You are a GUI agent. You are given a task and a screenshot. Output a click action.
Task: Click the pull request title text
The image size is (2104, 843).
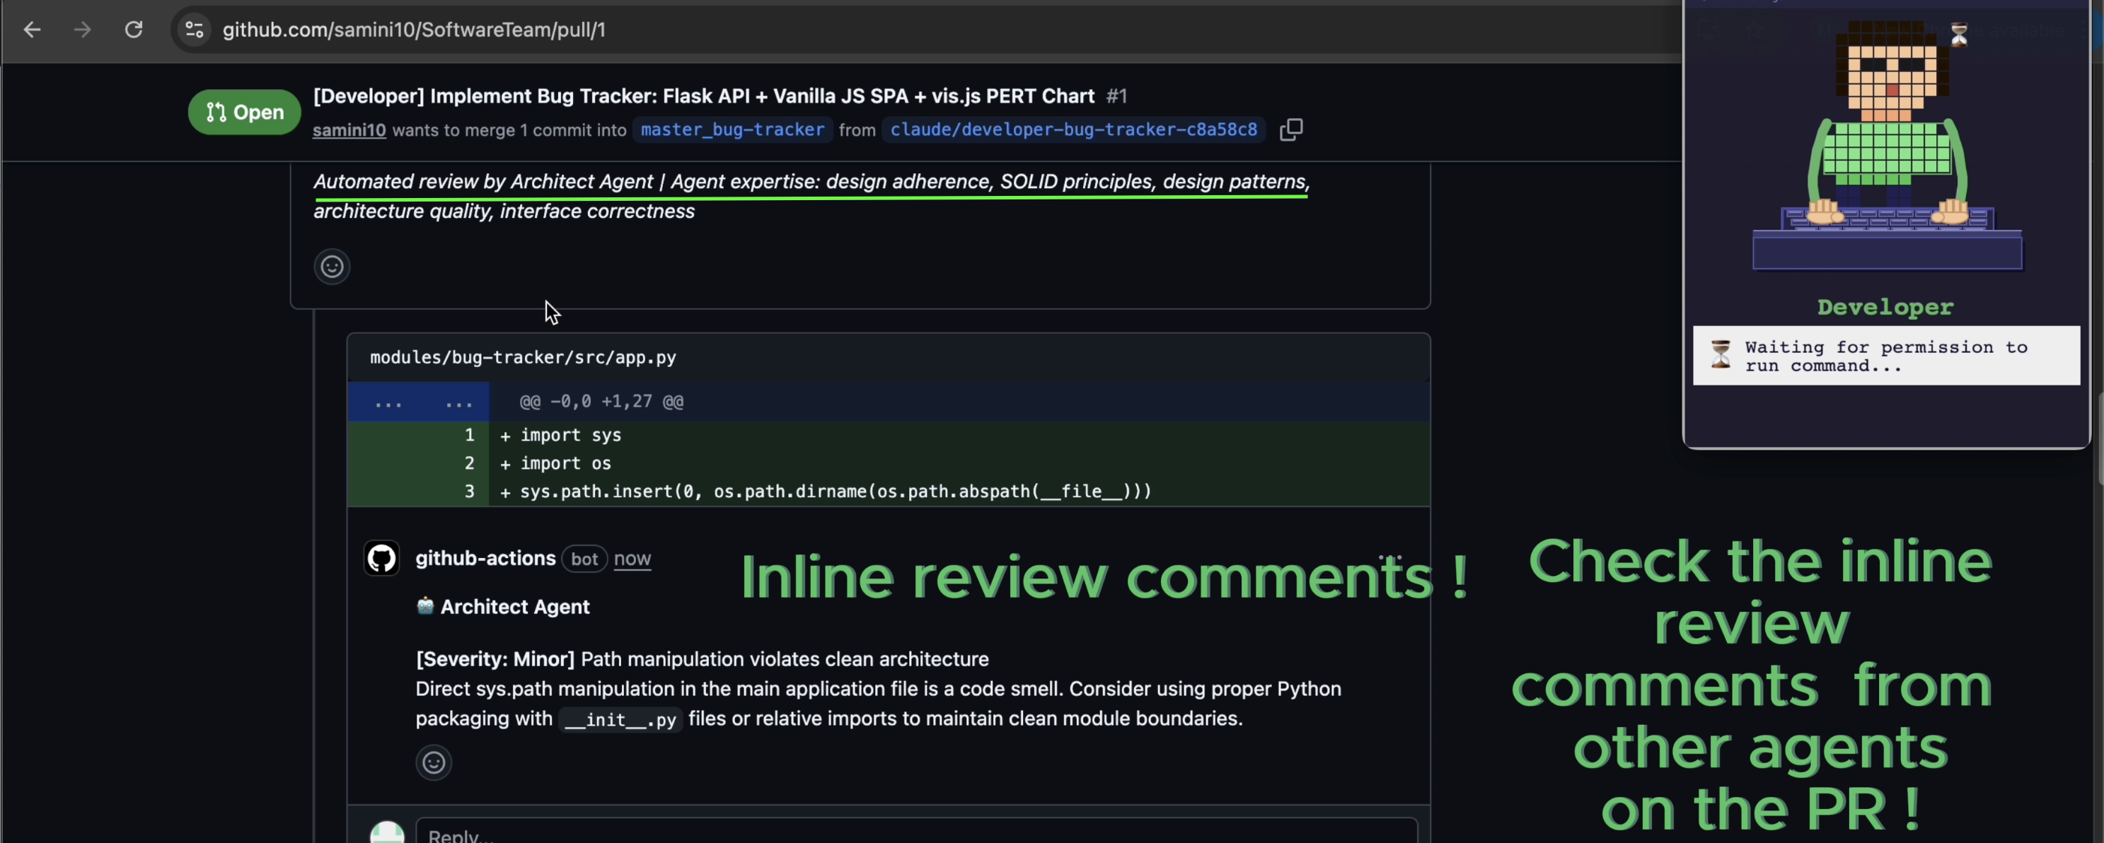(x=703, y=96)
